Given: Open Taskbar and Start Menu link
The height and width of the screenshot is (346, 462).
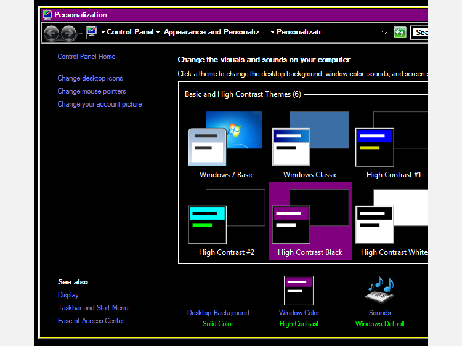Looking at the screenshot, I should [x=93, y=308].
